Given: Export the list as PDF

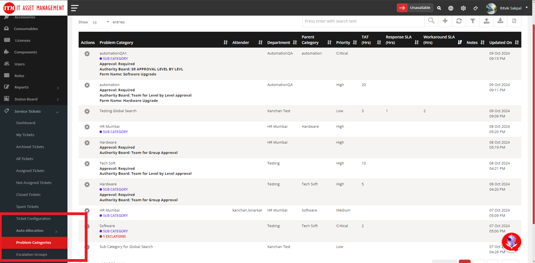Looking at the screenshot, I should point(514,21).
